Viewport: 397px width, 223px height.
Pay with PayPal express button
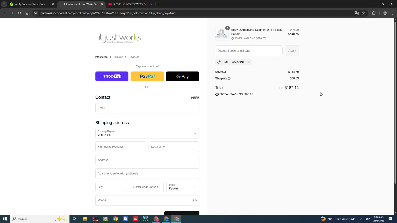[x=147, y=76]
